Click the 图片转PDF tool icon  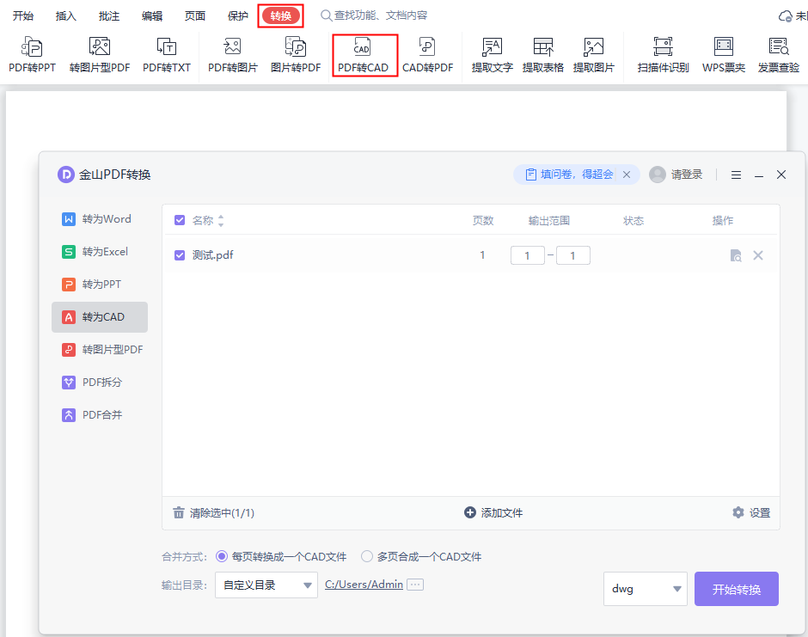point(296,53)
